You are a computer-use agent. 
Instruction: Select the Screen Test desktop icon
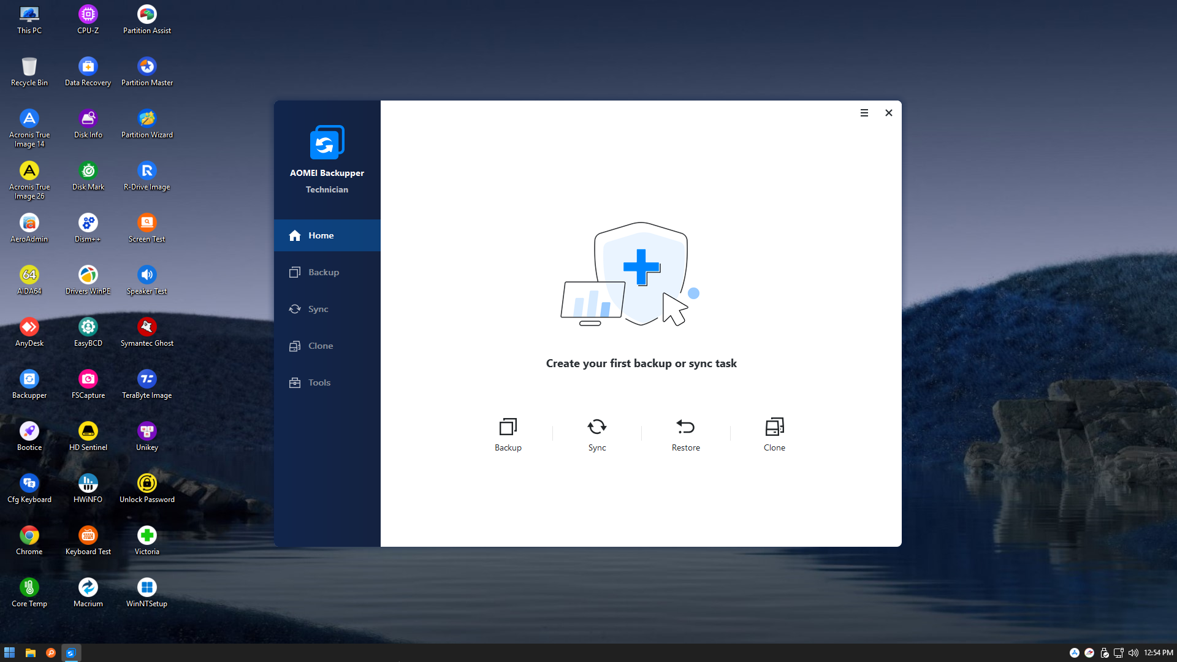pos(147,228)
